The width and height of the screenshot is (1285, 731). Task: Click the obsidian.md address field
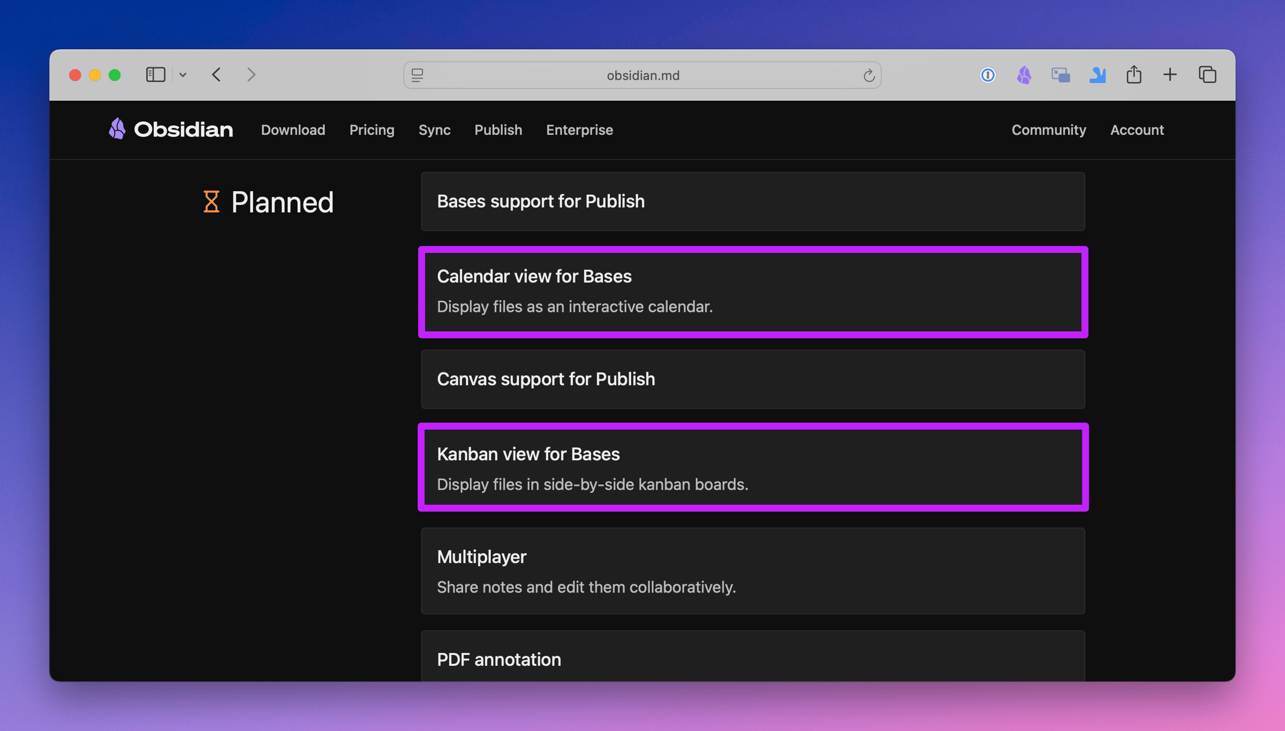(642, 75)
